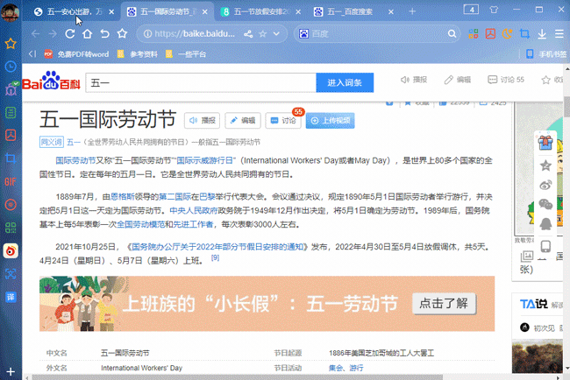Open the colorful apps grid icon
Image resolution: width=570 pixels, height=380 pixels.
[x=474, y=34]
